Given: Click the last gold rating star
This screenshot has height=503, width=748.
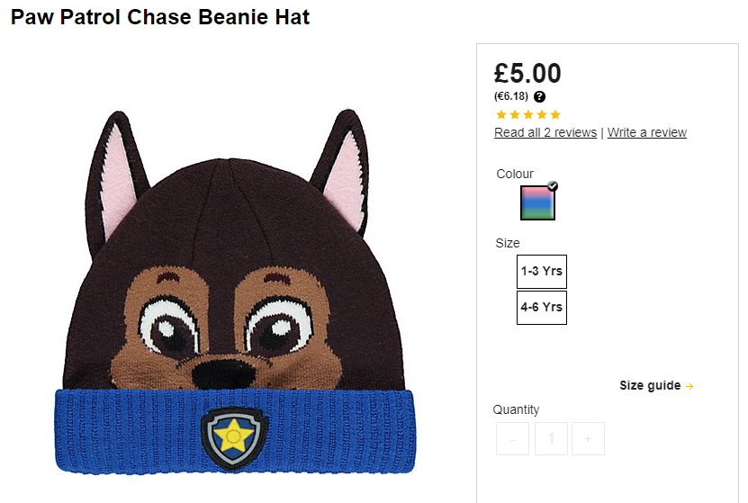Looking at the screenshot, I should pyautogui.click(x=555, y=114).
